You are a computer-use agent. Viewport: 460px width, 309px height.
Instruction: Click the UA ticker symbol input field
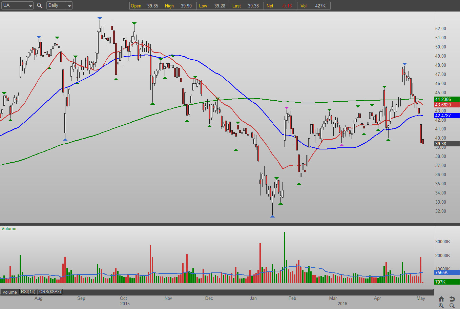point(14,5)
